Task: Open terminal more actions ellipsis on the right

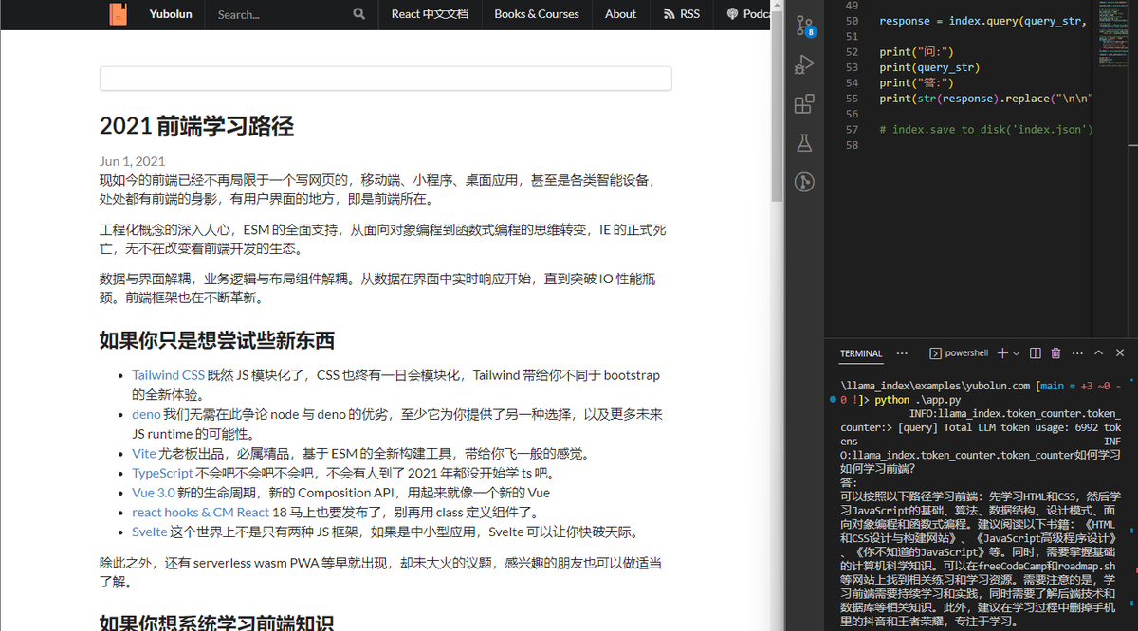Action: coord(1077,353)
